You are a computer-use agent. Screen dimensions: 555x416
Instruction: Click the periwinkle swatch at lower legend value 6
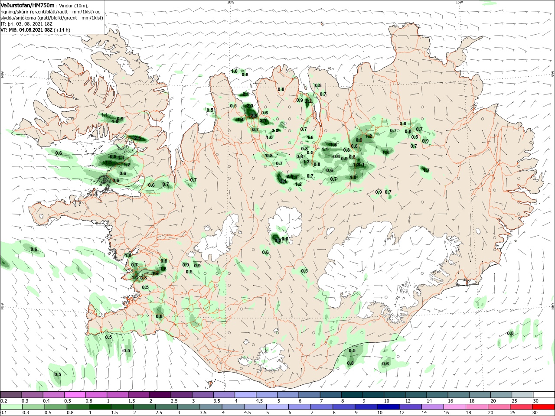coord(299,407)
